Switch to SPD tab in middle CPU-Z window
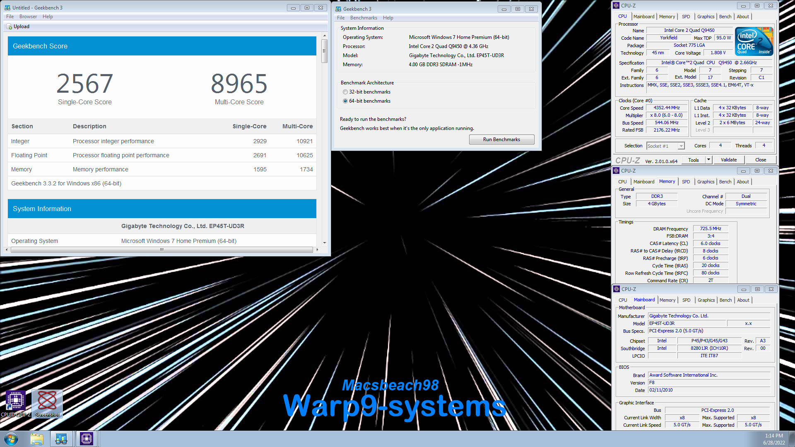Image resolution: width=795 pixels, height=447 pixels. pos(686,182)
